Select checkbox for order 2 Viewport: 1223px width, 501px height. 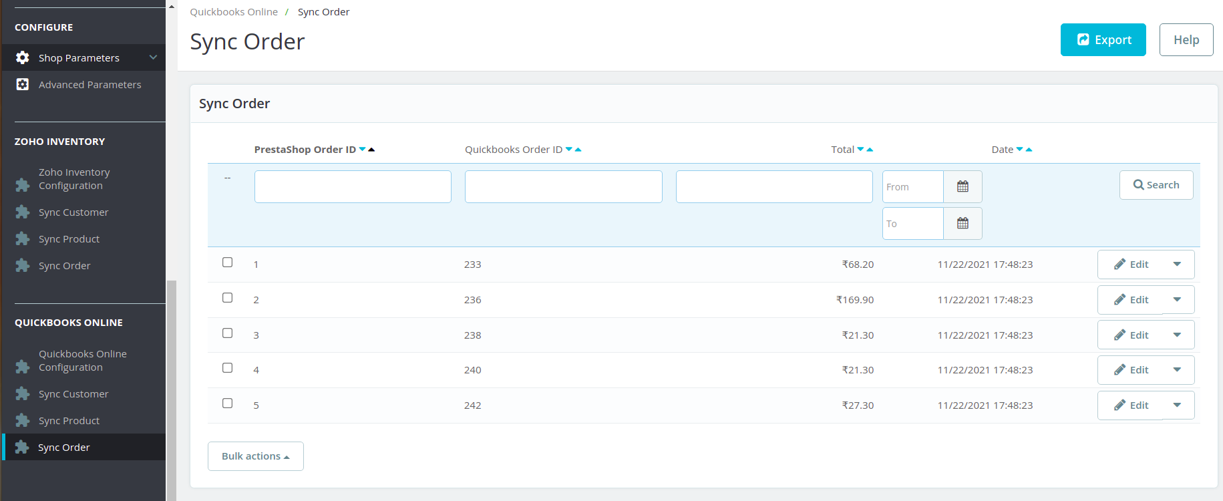(x=228, y=298)
